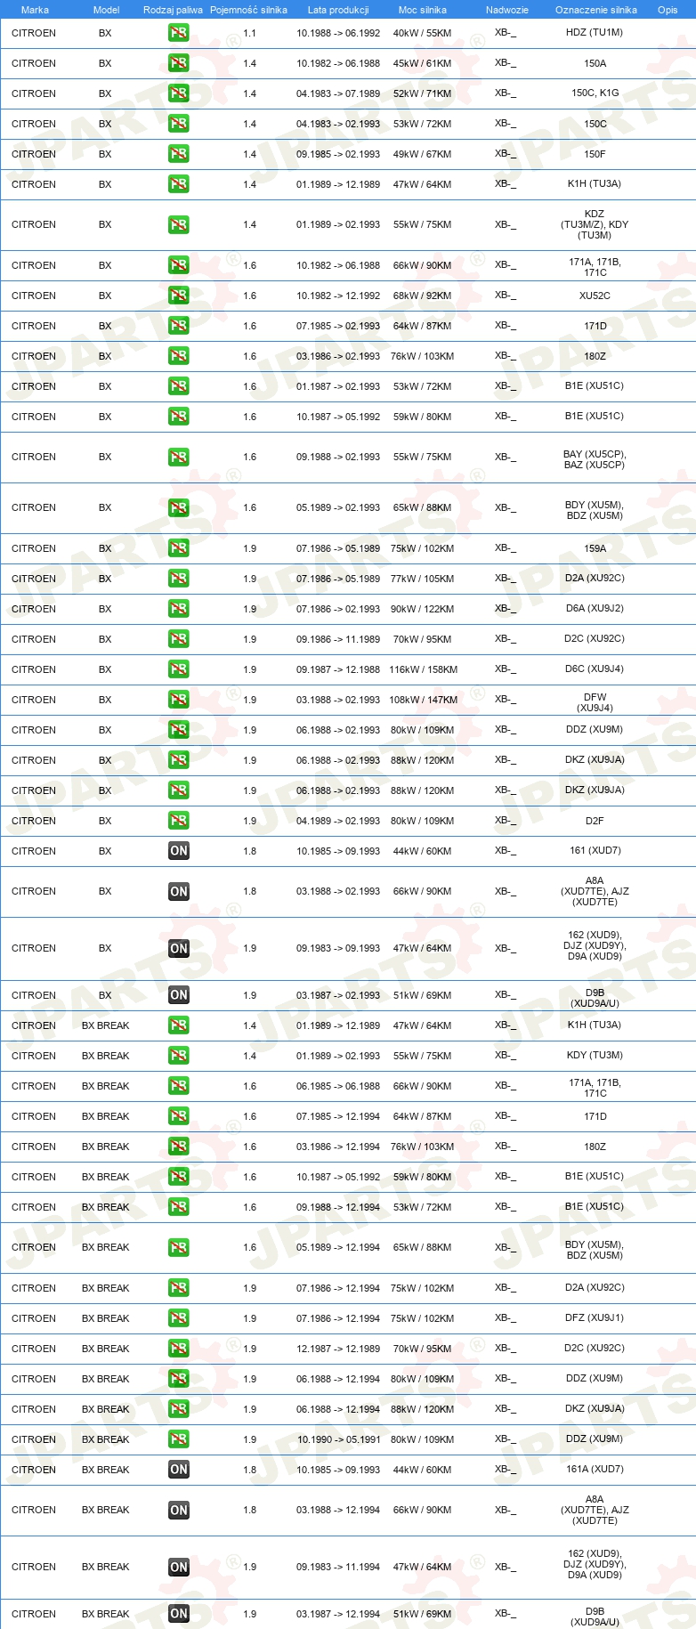Click production dates 06.1985 -> 06.1988
The image size is (696, 1629).
(338, 1086)
